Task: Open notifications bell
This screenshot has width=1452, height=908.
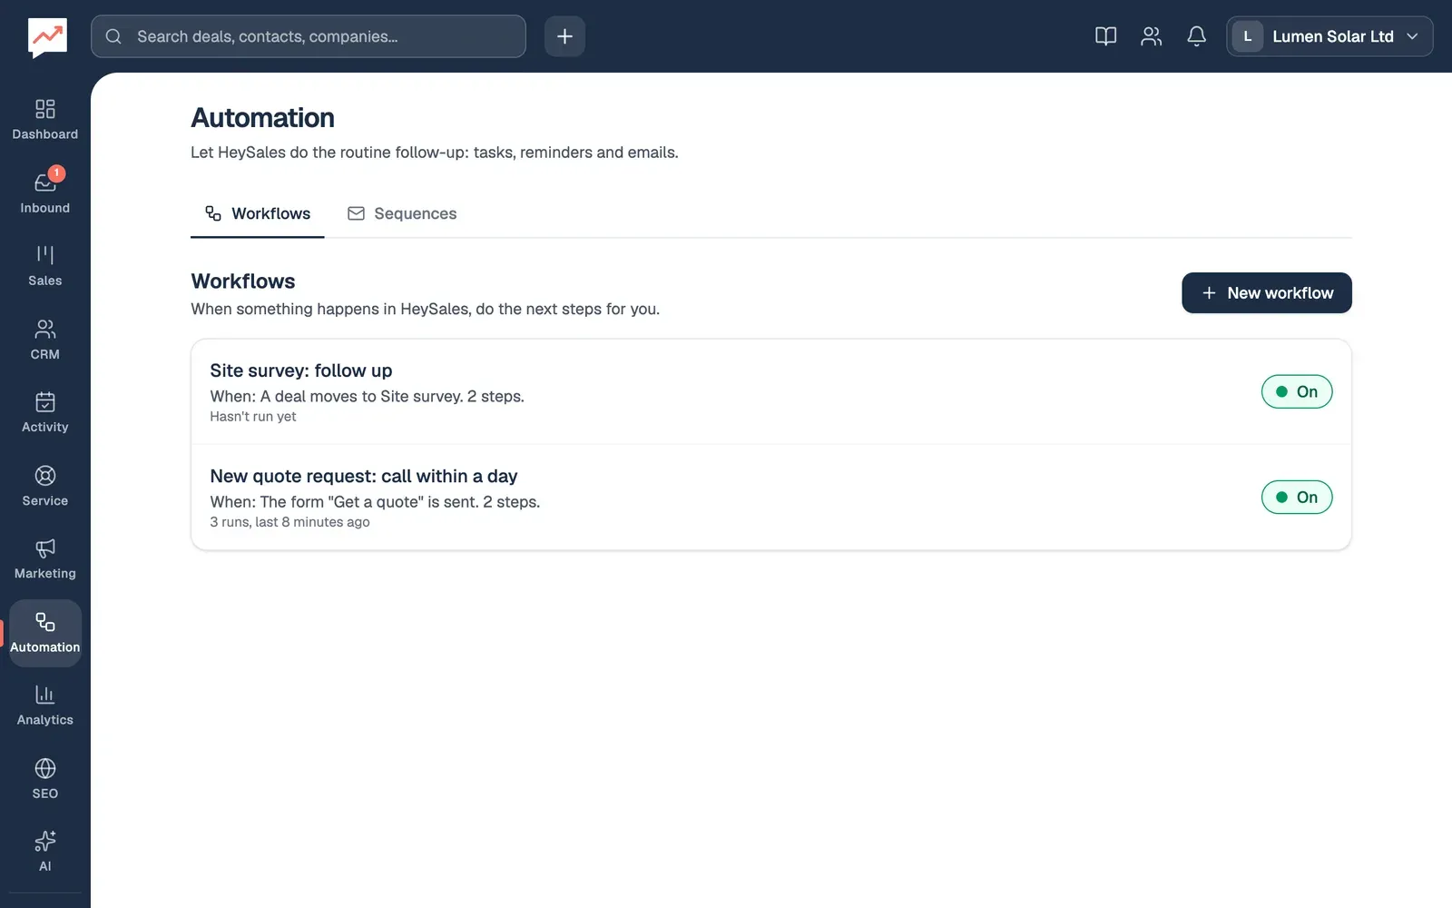Action: pos(1196,36)
